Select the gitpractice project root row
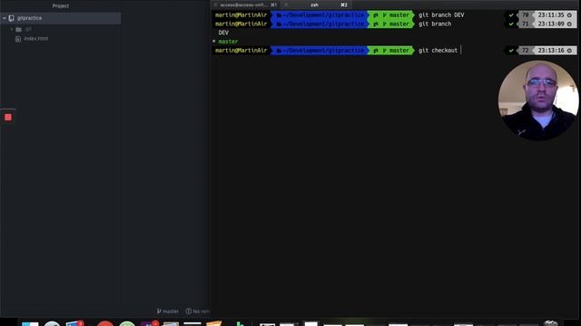581x326 pixels. (61, 18)
